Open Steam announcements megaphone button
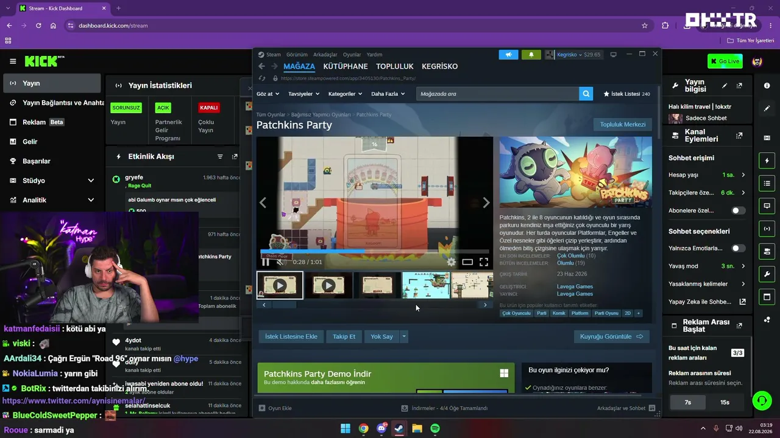The height and width of the screenshot is (438, 780). 508,54
